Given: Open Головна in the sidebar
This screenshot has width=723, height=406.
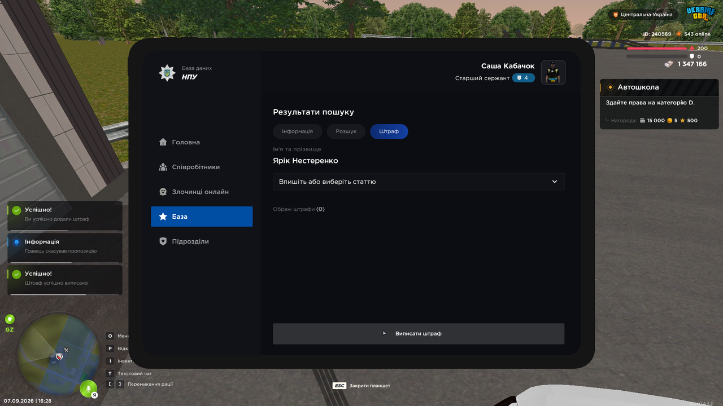Looking at the screenshot, I should click(x=202, y=142).
